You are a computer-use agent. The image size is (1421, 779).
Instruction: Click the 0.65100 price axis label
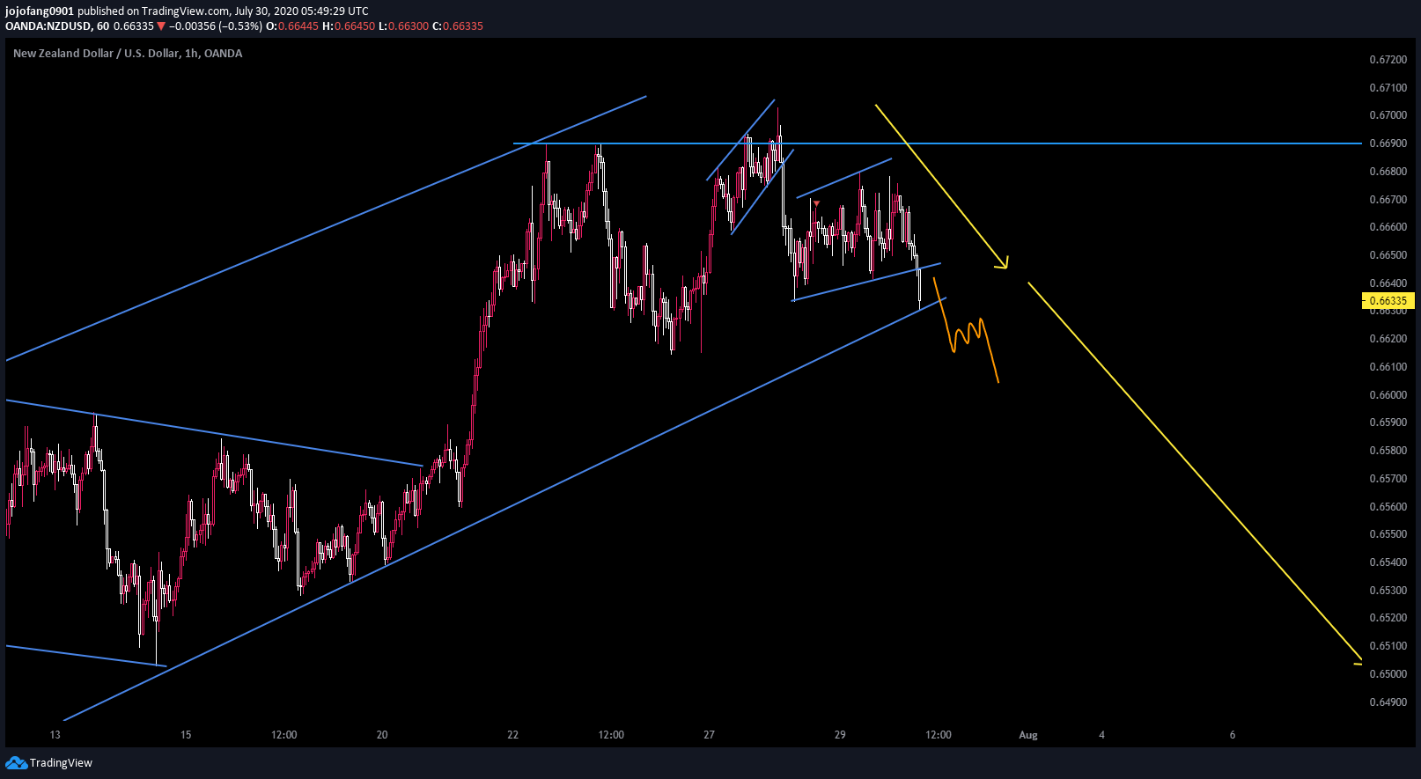1388,646
